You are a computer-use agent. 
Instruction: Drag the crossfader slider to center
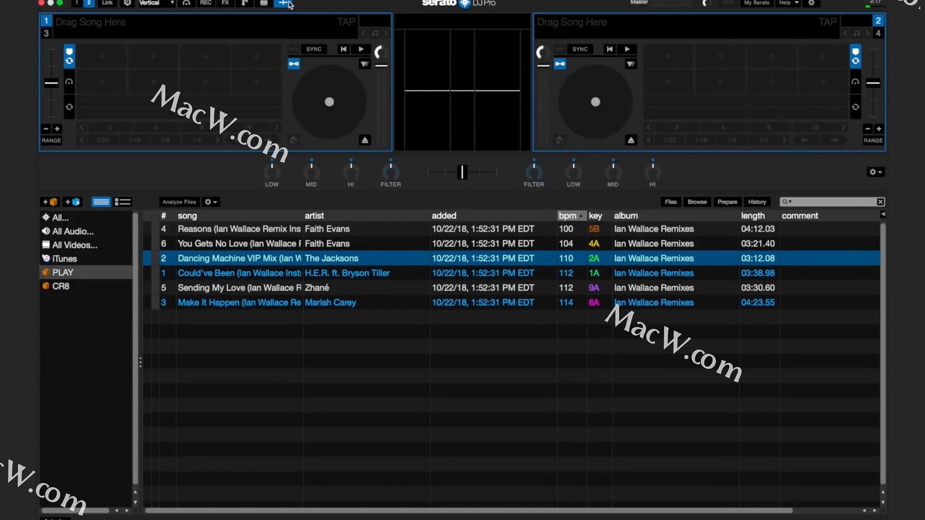pyautogui.click(x=462, y=171)
